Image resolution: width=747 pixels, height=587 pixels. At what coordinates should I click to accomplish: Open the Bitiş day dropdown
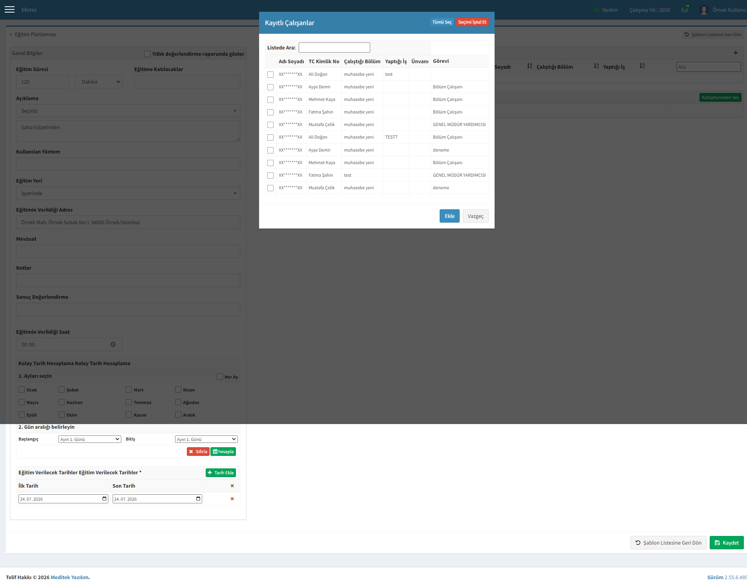click(206, 439)
